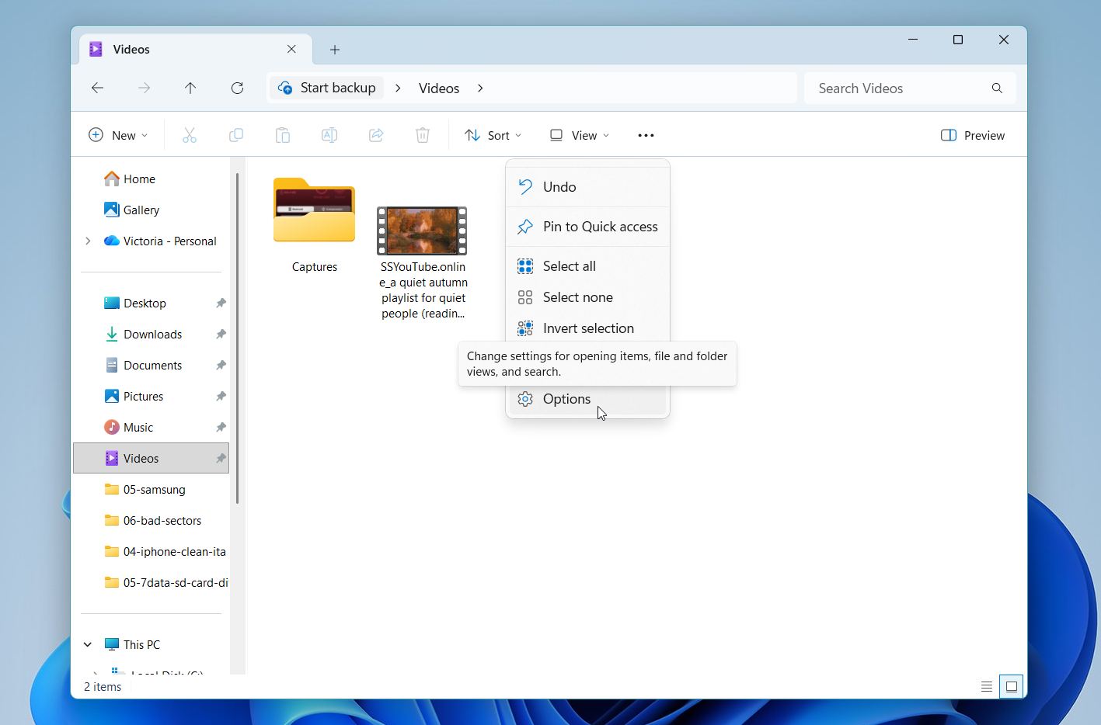Click the Paste clipboard icon
The width and height of the screenshot is (1101, 725).
(x=283, y=135)
